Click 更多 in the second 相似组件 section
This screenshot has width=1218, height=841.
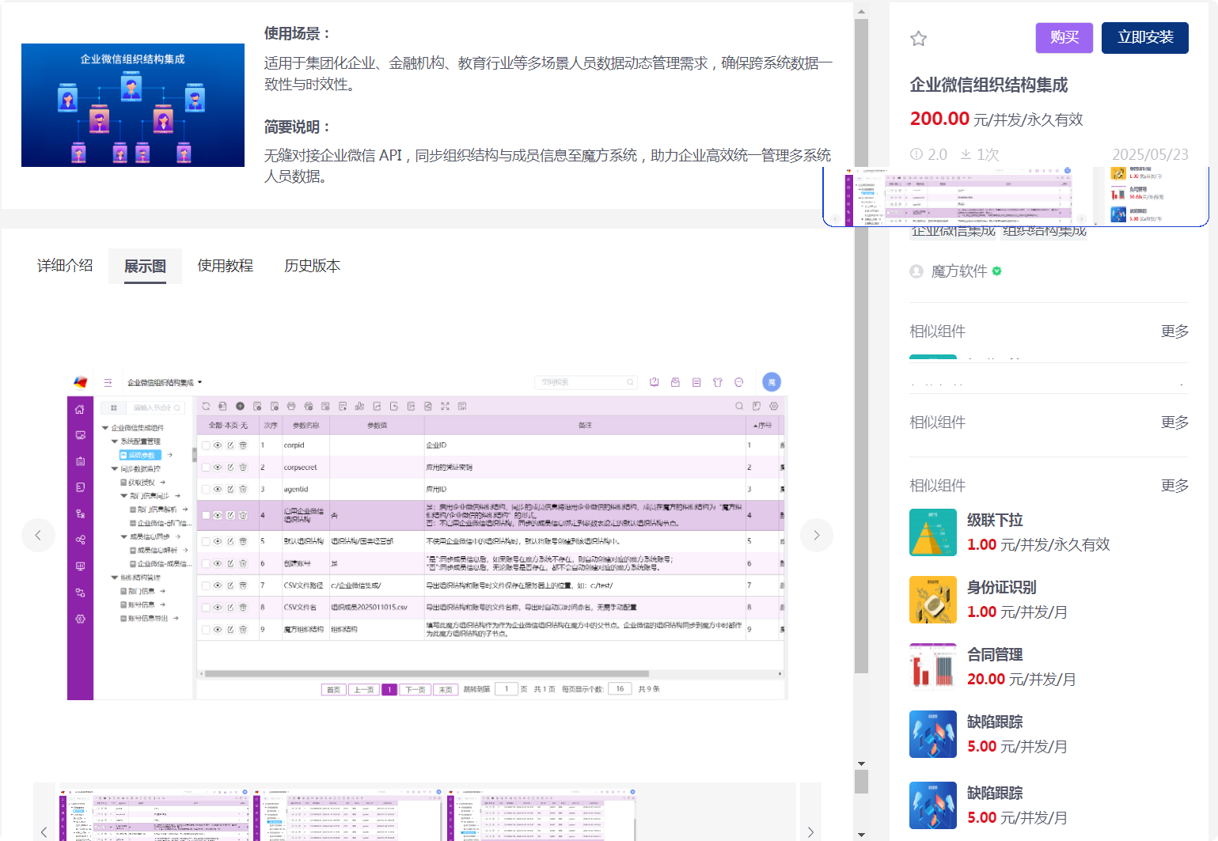pos(1174,422)
